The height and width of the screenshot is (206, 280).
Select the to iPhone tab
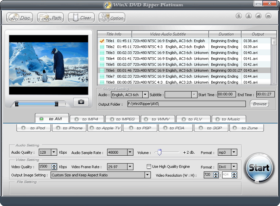coord(69,128)
